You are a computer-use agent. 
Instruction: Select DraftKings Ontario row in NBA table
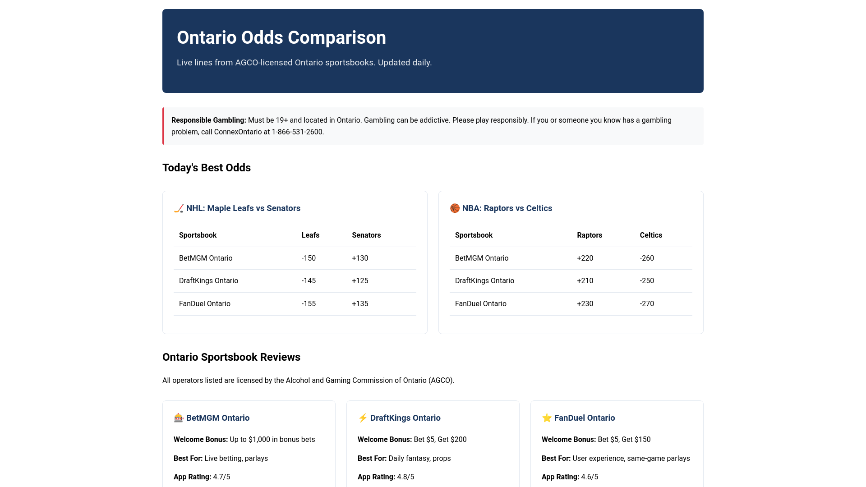[571, 281]
